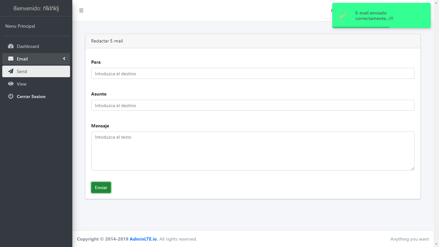Click the green checkmark in the notification
Image resolution: width=439 pixels, height=247 pixels.
(x=343, y=15)
